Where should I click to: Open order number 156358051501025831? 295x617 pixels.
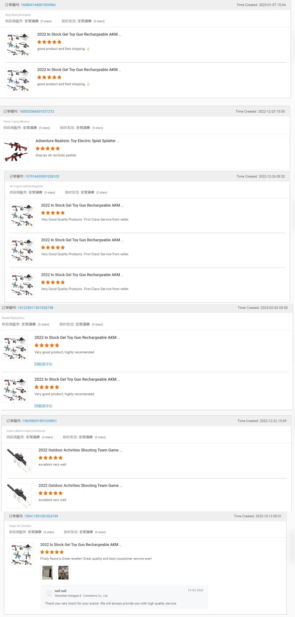tap(39, 421)
